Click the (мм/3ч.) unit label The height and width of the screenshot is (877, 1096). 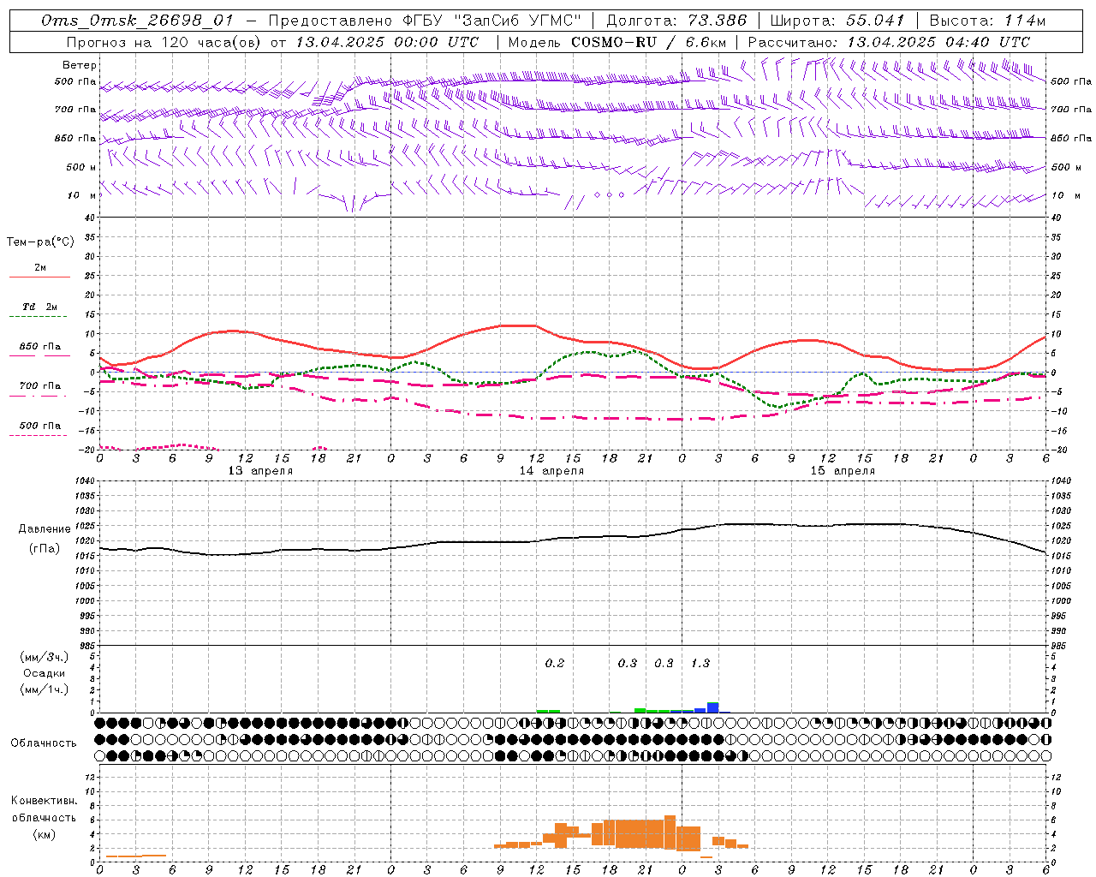[x=45, y=657]
